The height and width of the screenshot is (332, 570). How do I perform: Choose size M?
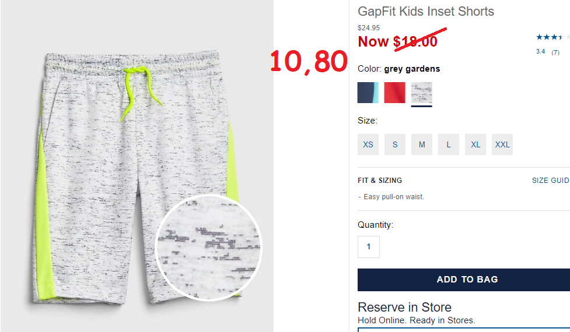click(x=422, y=144)
